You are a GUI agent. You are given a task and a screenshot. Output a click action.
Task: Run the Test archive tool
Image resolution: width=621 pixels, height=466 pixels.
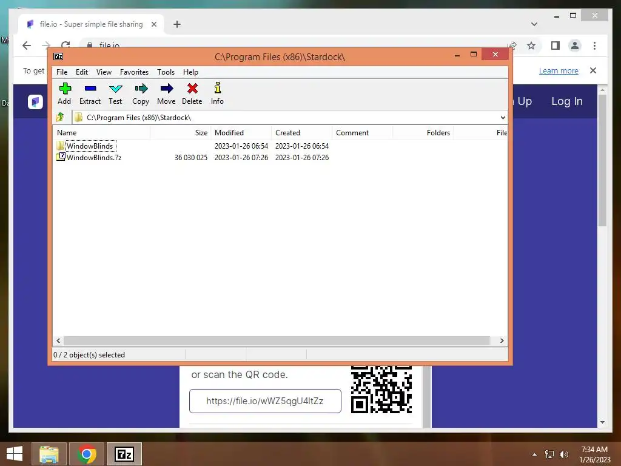115,93
